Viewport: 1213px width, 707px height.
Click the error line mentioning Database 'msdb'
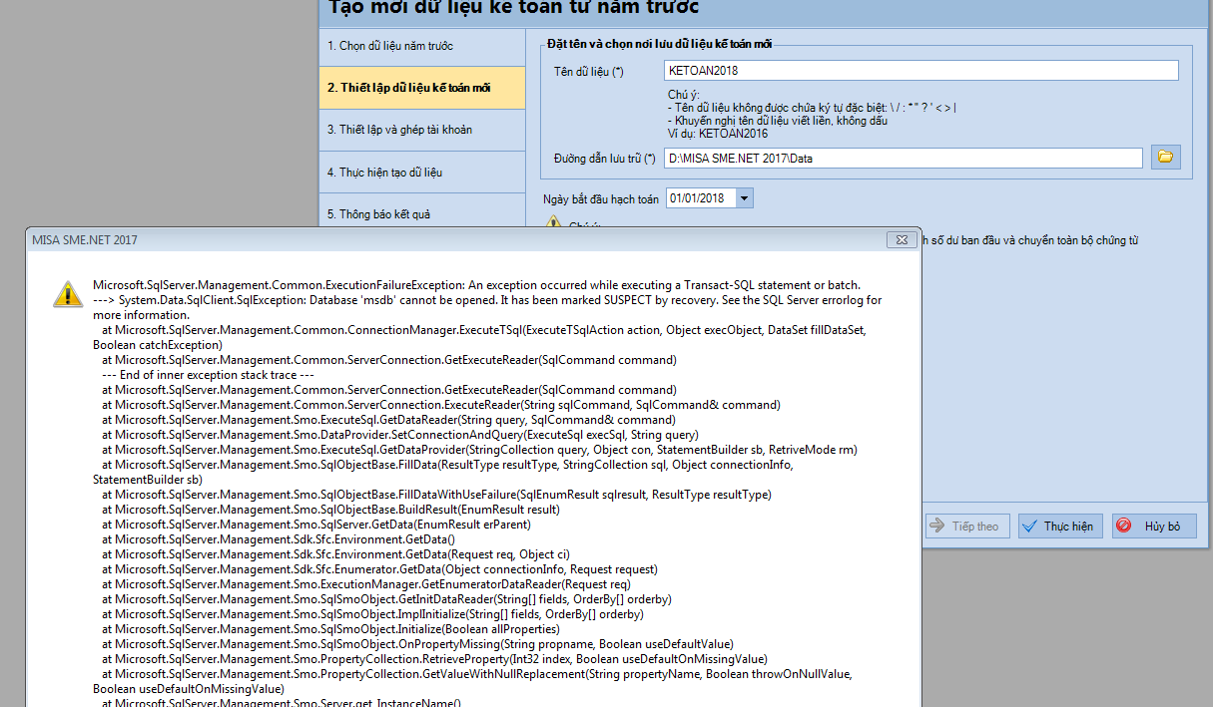[x=488, y=300]
